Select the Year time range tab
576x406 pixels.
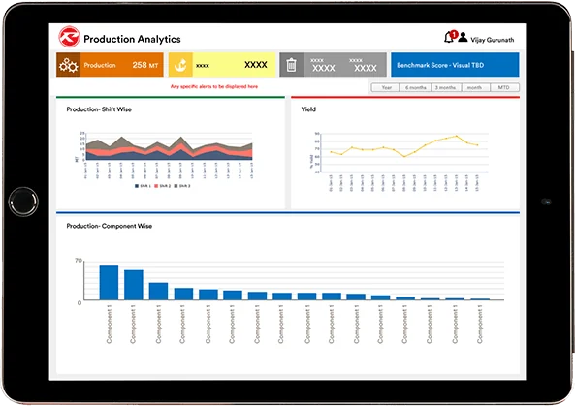coord(386,88)
